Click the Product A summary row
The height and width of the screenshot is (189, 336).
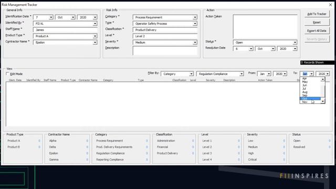click(24, 141)
